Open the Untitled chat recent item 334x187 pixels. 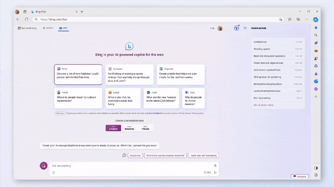[278, 42]
